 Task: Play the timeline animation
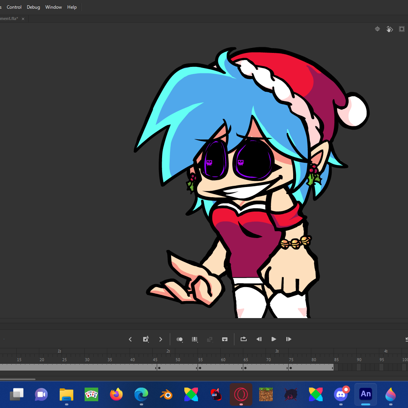(x=274, y=339)
